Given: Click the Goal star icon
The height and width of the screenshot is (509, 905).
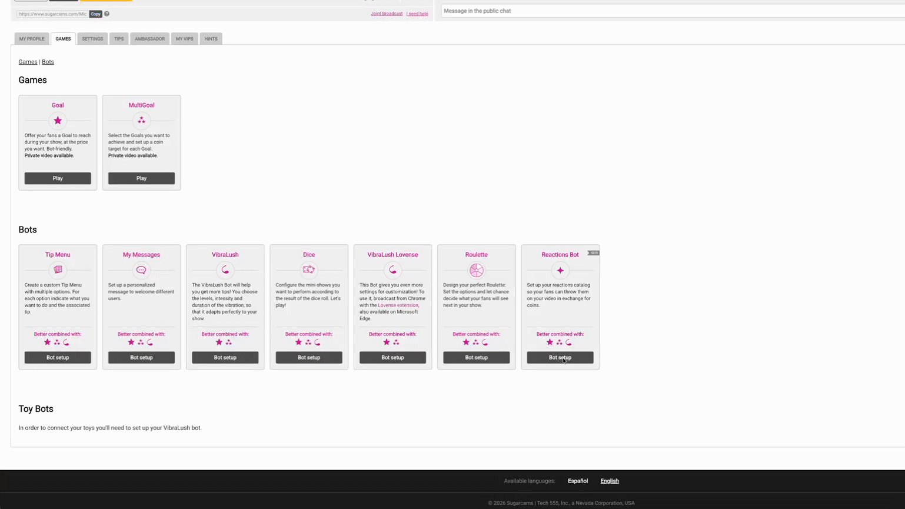Looking at the screenshot, I should (x=58, y=121).
